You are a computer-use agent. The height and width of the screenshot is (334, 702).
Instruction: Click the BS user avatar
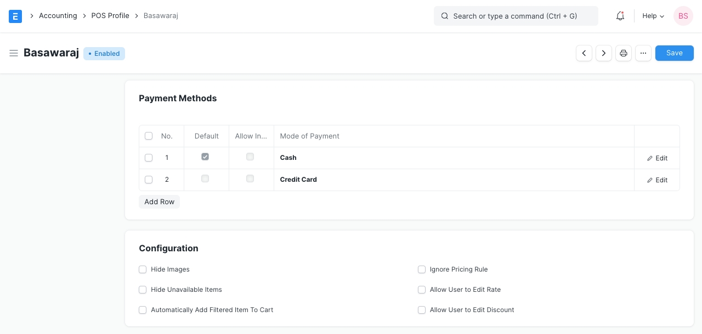[x=683, y=16]
